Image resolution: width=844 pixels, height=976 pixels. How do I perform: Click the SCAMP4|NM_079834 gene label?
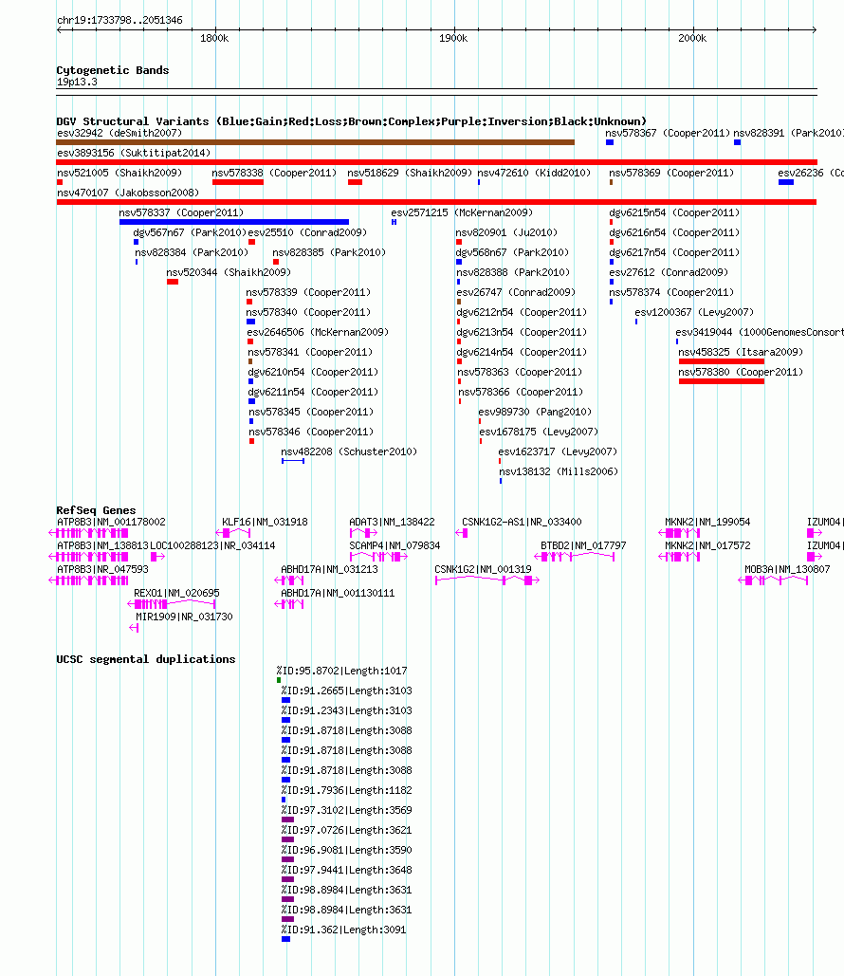[x=394, y=546]
